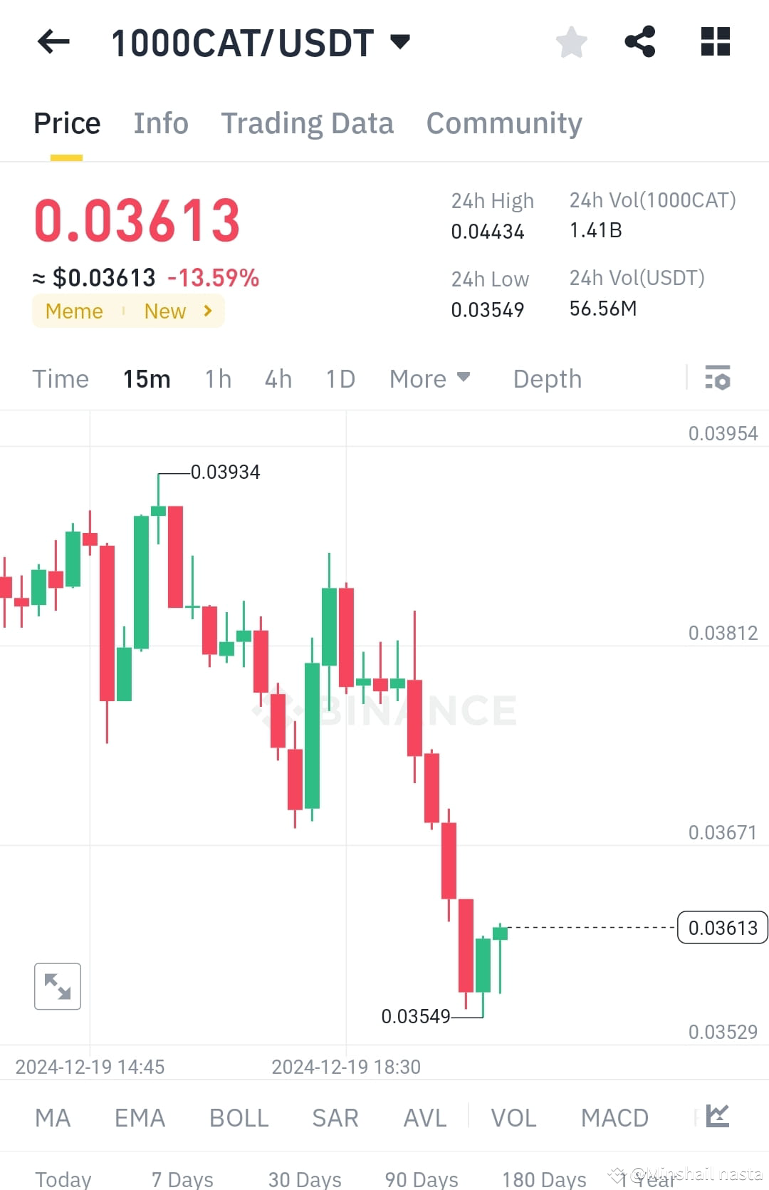Viewport: 769px width, 1190px height.
Task: Activate the SAR indicator
Action: 335,1117
